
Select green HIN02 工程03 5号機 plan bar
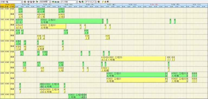(71, 21)
